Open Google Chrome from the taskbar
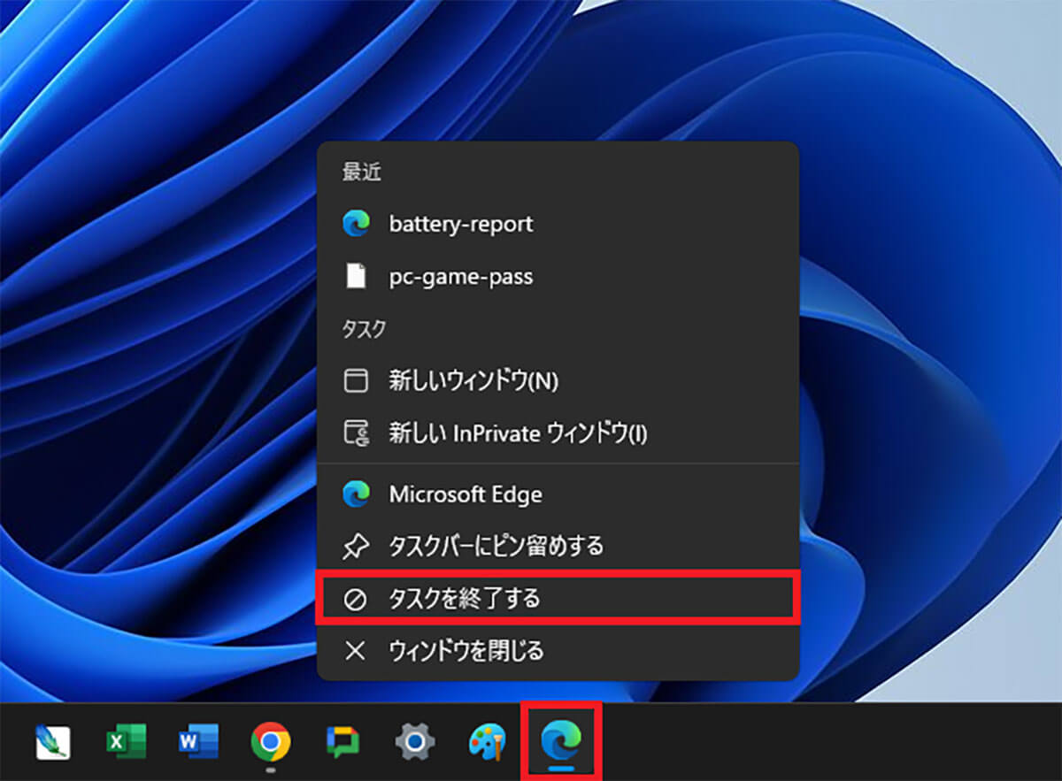The height and width of the screenshot is (781, 1062). click(271, 742)
